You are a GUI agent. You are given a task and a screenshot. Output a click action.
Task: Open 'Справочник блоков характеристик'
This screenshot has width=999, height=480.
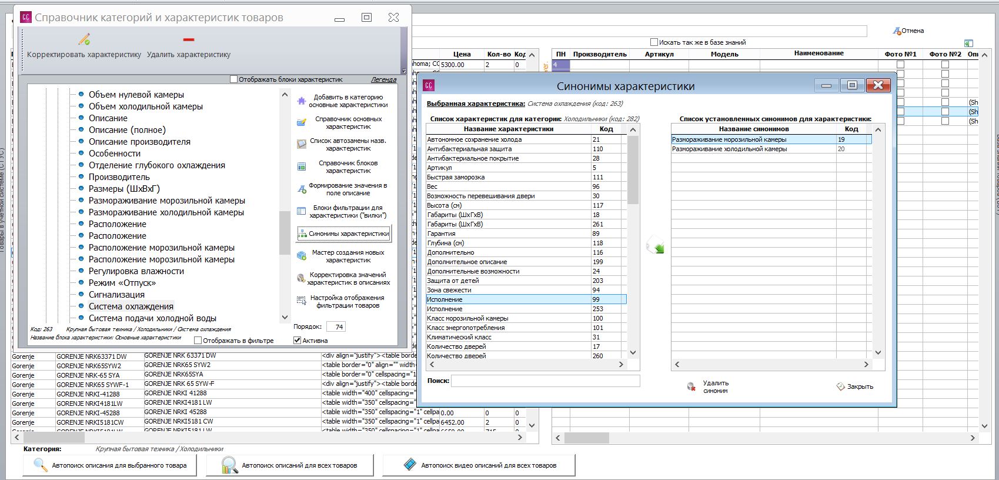pos(343,167)
